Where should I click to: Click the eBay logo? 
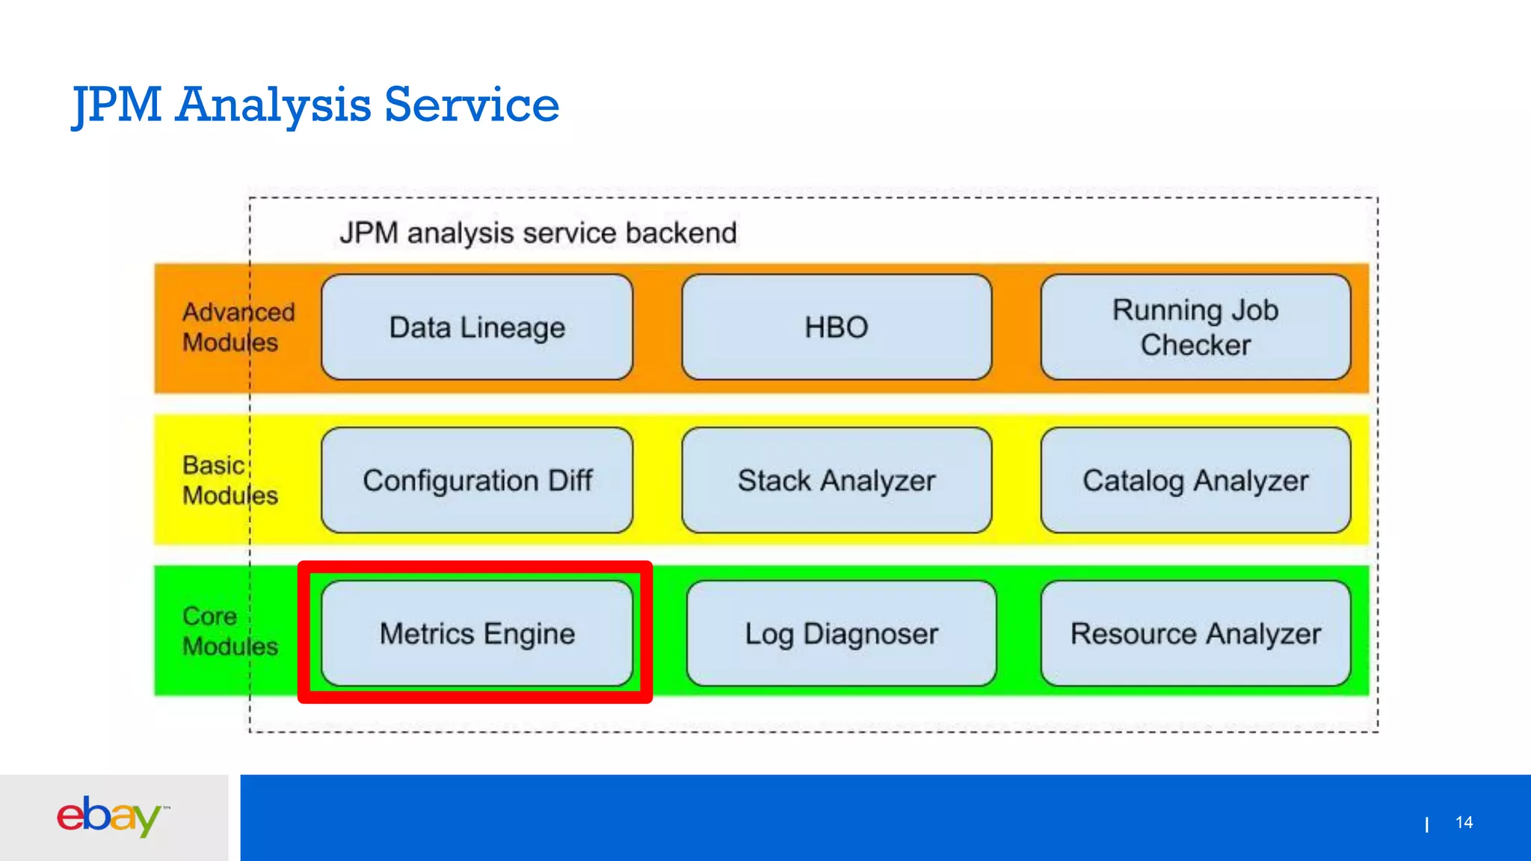tap(113, 816)
